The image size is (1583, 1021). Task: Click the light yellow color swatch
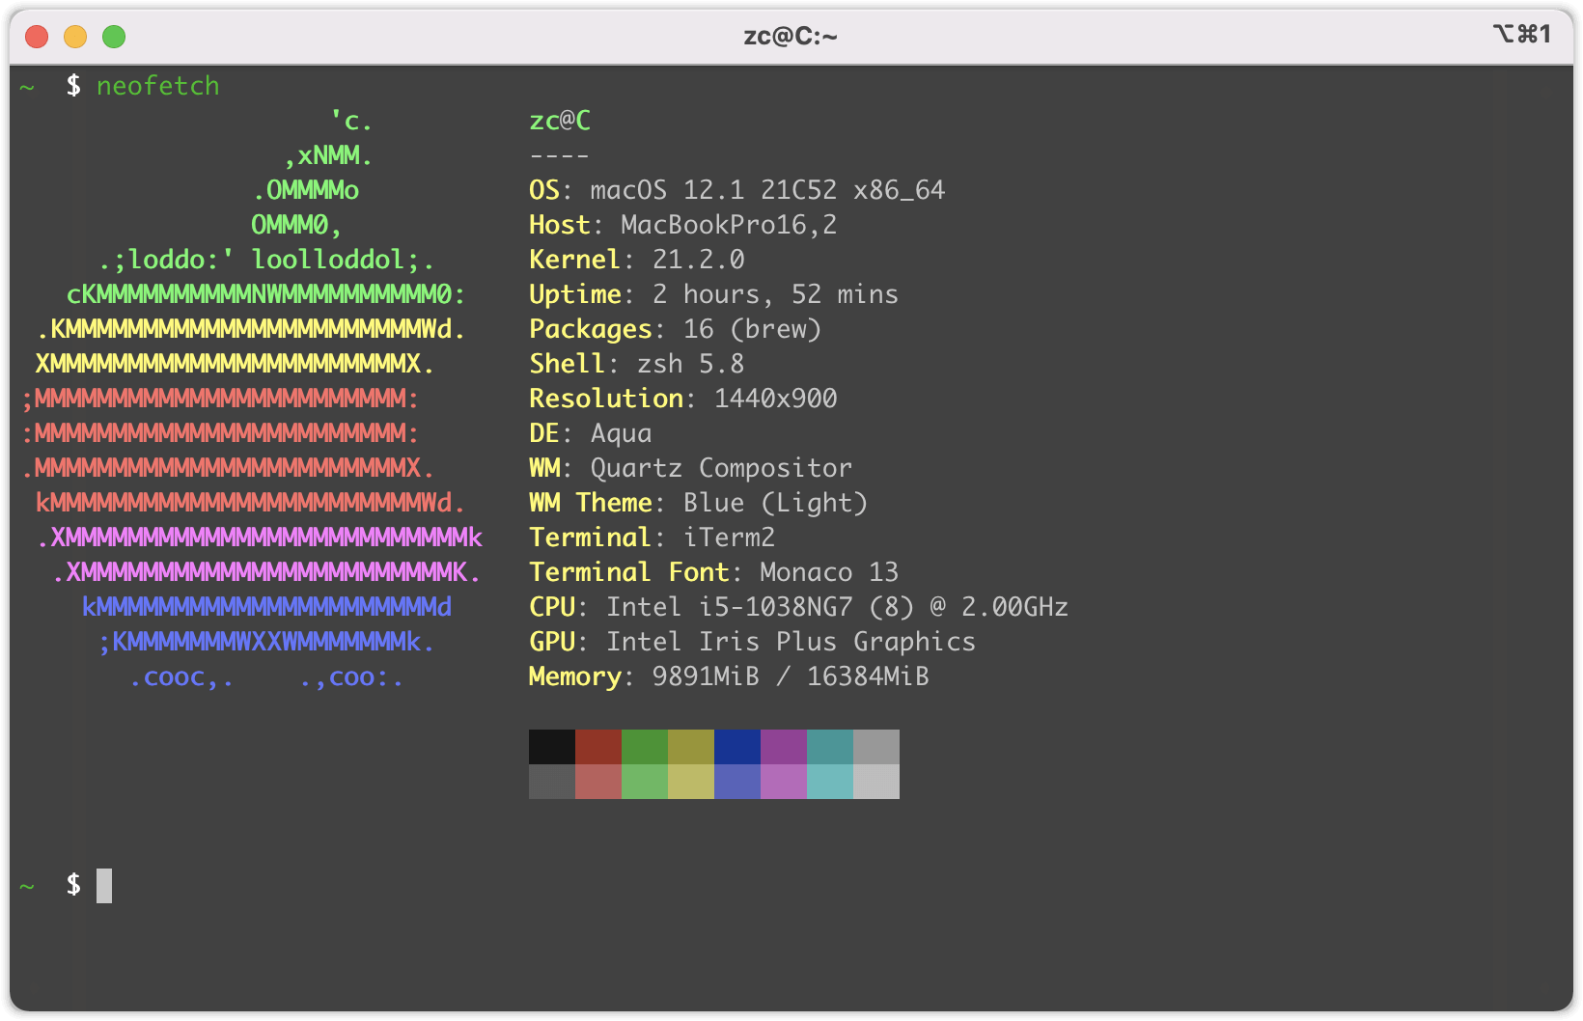coord(691,782)
